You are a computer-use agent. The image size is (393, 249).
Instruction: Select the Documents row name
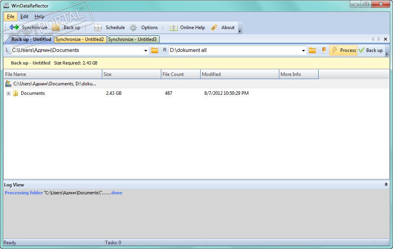(33, 93)
